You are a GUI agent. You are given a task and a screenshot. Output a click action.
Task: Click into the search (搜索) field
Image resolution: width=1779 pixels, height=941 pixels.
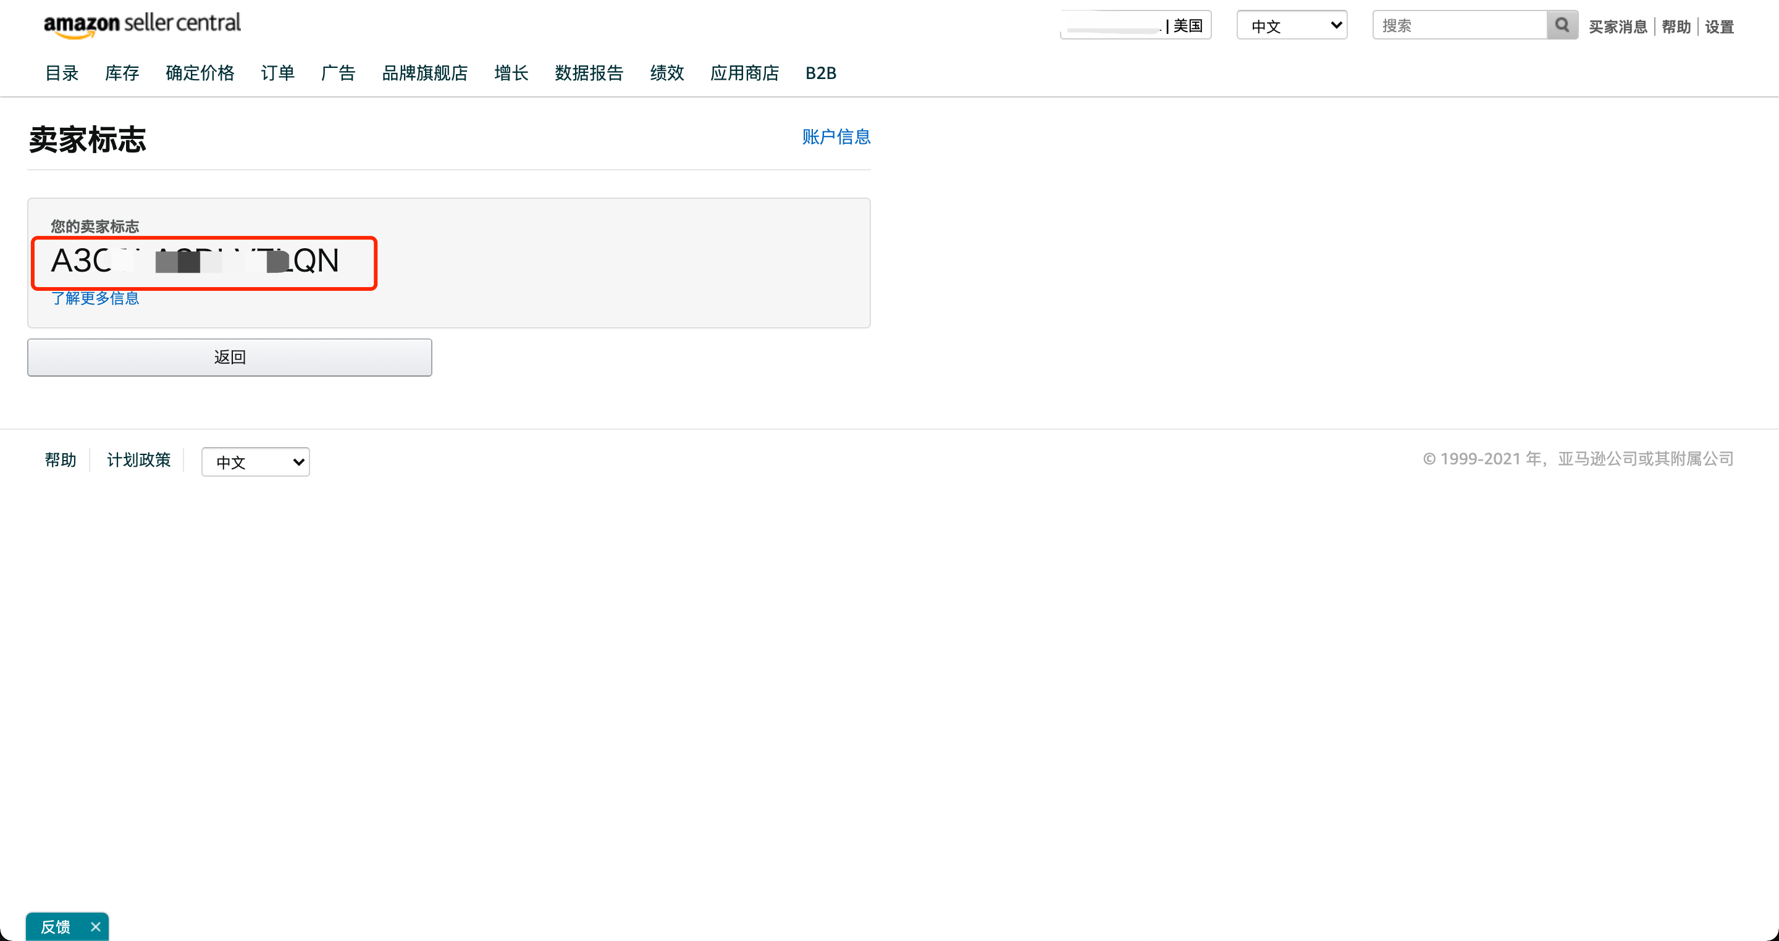[1458, 25]
